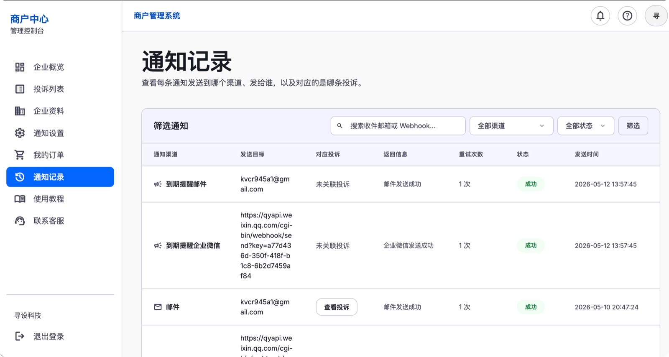Viewport: 669px width, 357px height.
Task: Click the 企业资料 building icon
Action: (20, 111)
